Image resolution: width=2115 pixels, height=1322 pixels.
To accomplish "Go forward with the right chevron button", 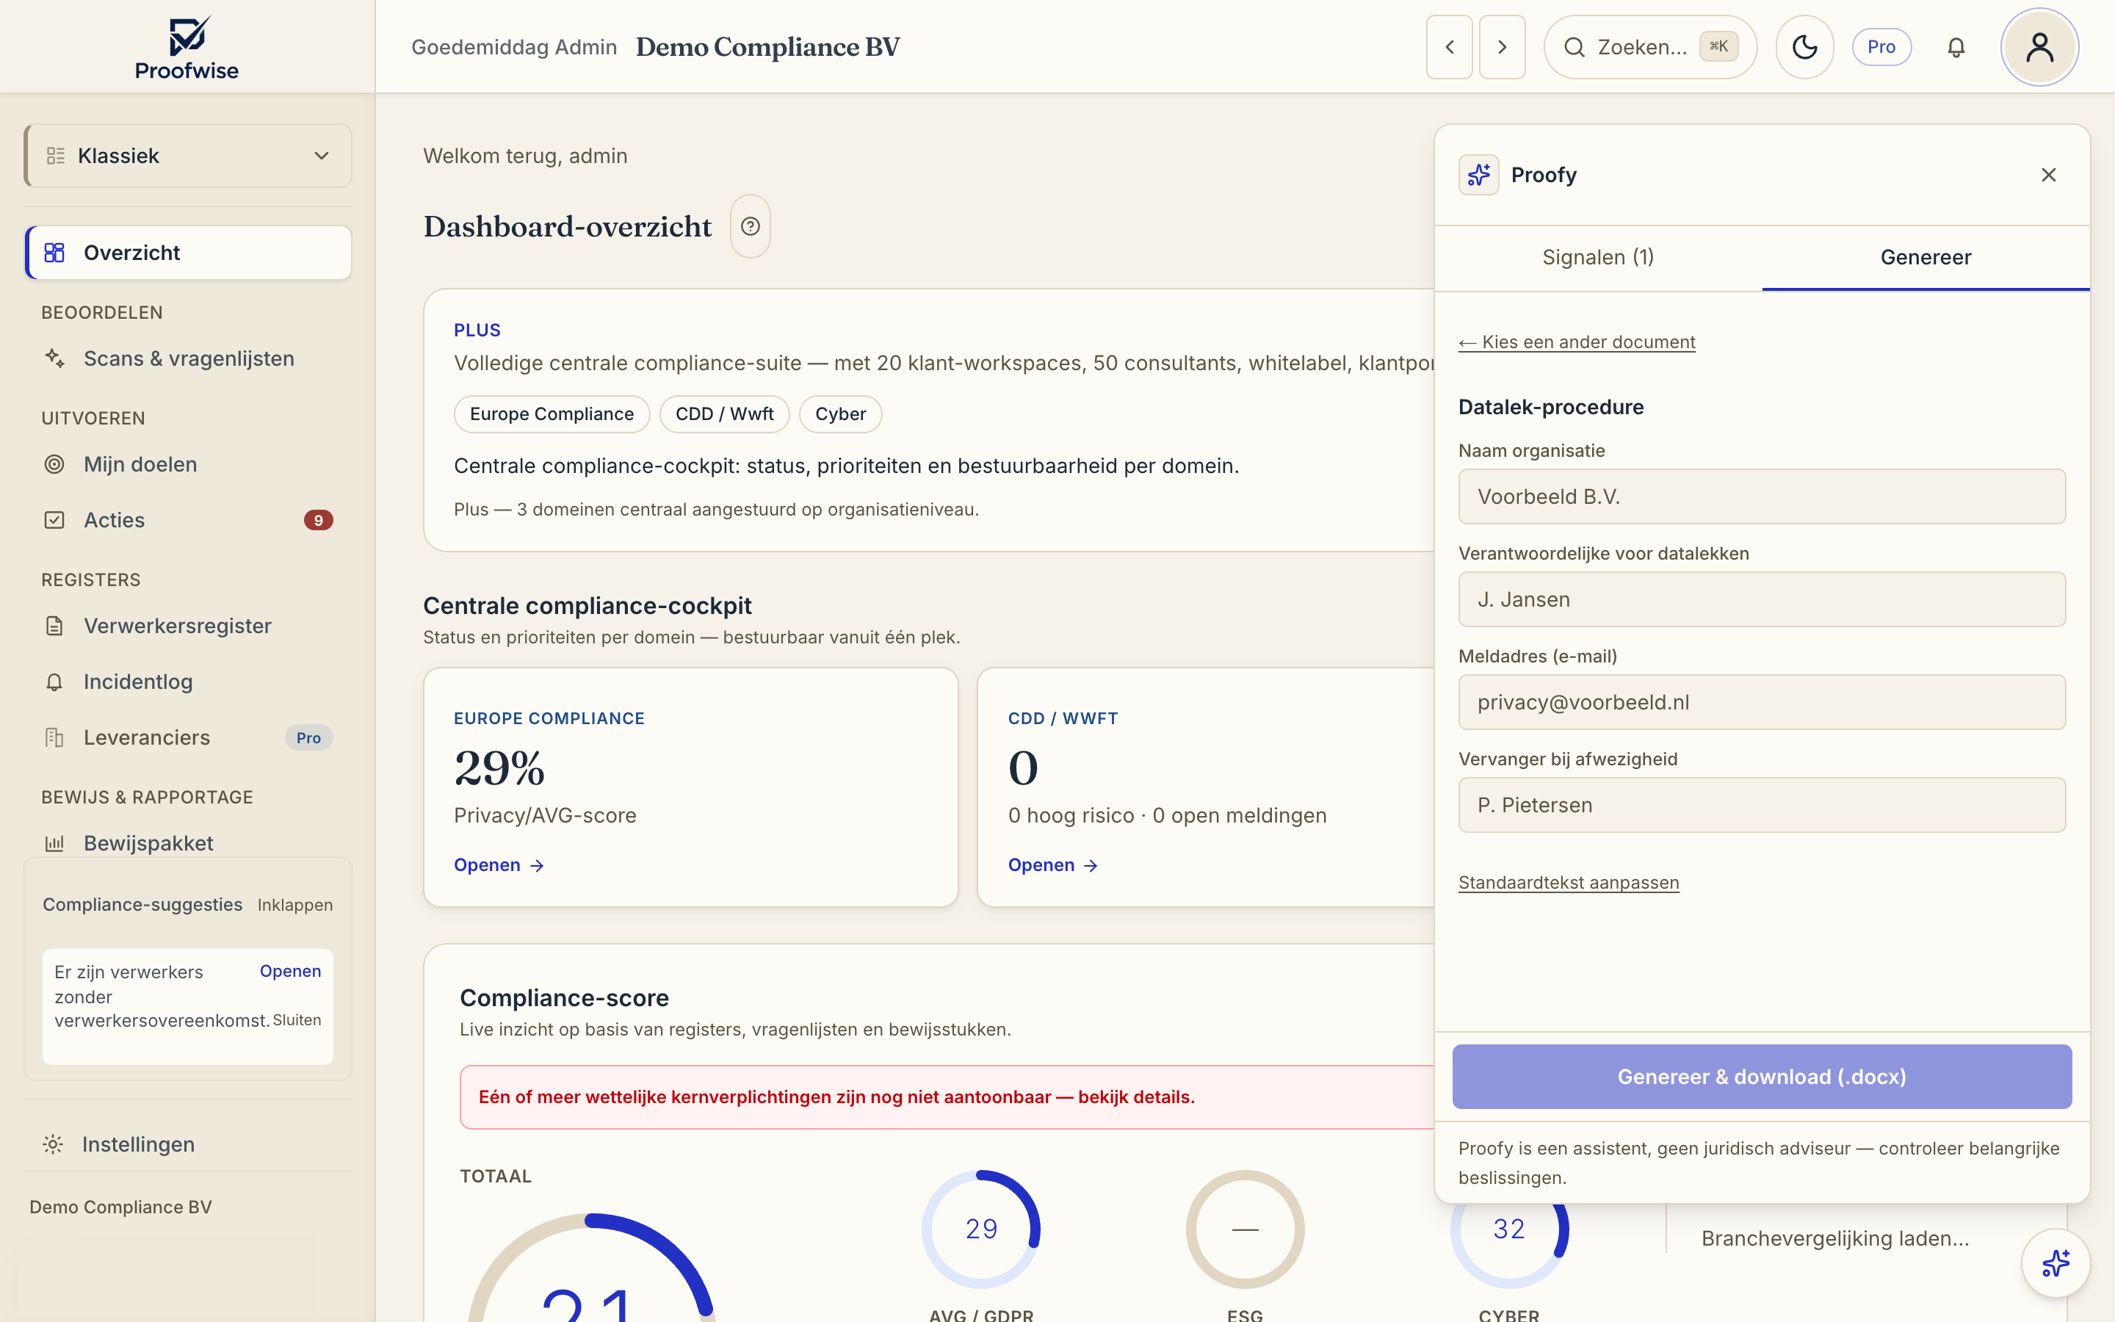I will click(1503, 47).
